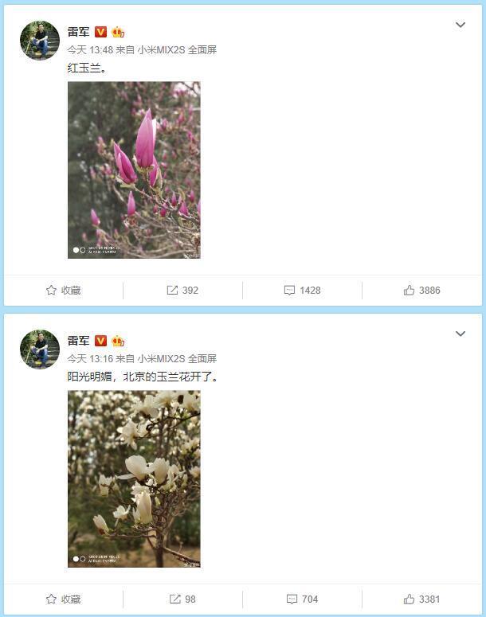
Task: Click the repost icon showing 98
Action: pos(174,599)
